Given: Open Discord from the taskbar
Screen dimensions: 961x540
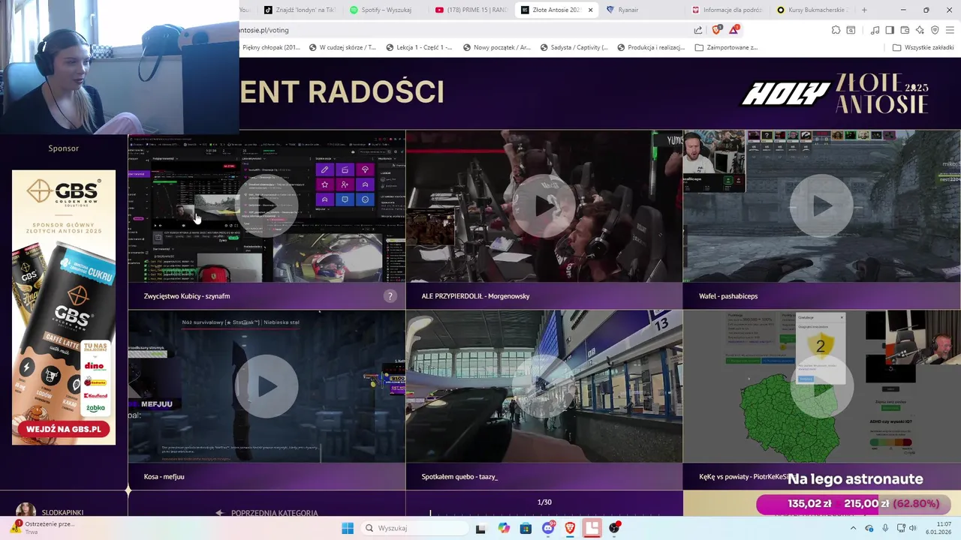Looking at the screenshot, I should click(548, 528).
